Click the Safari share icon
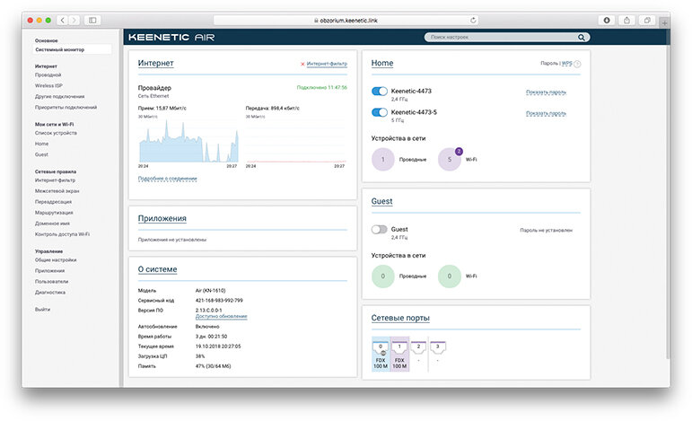This screenshot has width=692, height=421. pos(626,21)
